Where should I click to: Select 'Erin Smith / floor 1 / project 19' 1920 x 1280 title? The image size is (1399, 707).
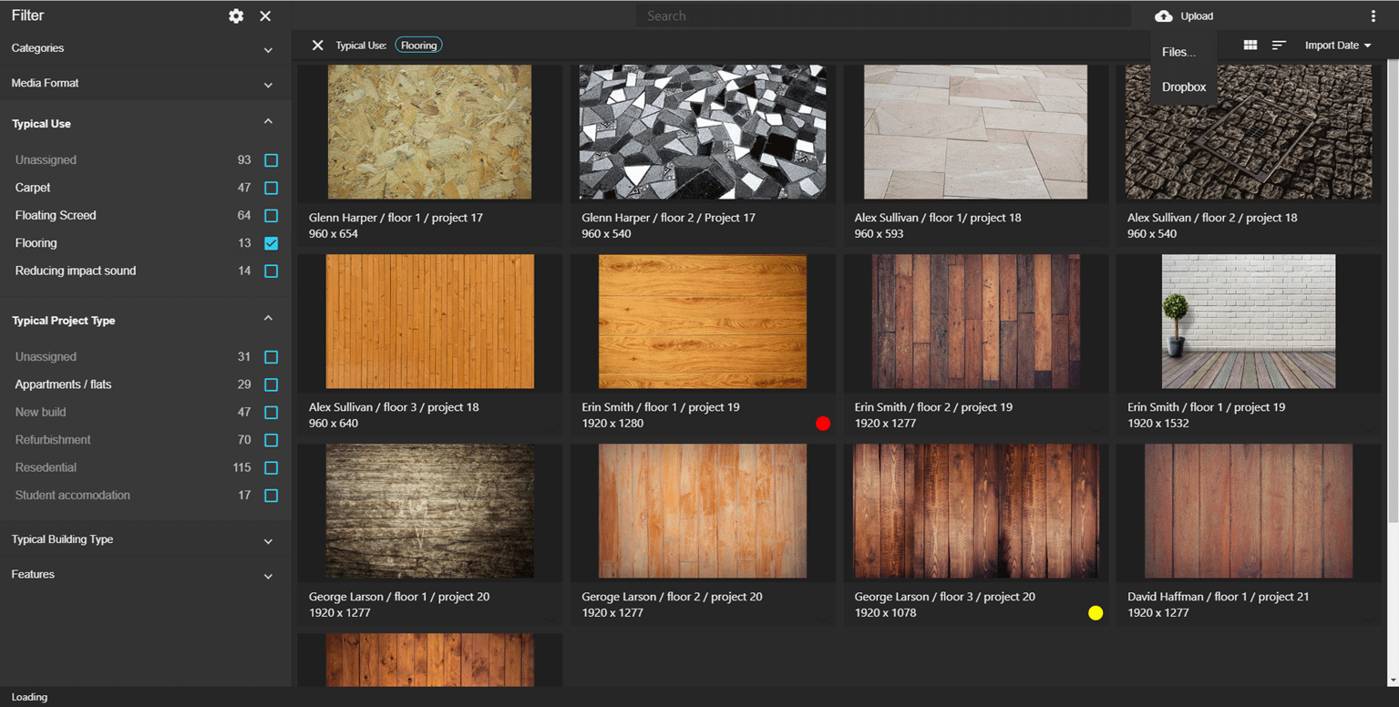pos(661,407)
